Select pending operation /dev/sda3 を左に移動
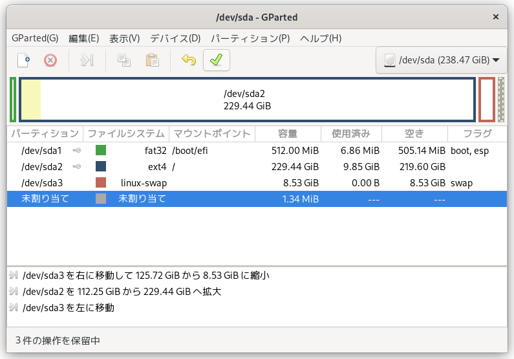Image resolution: width=514 pixels, height=359 pixels. tap(69, 308)
